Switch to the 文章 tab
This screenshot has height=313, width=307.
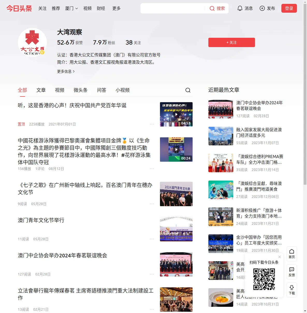(41, 90)
